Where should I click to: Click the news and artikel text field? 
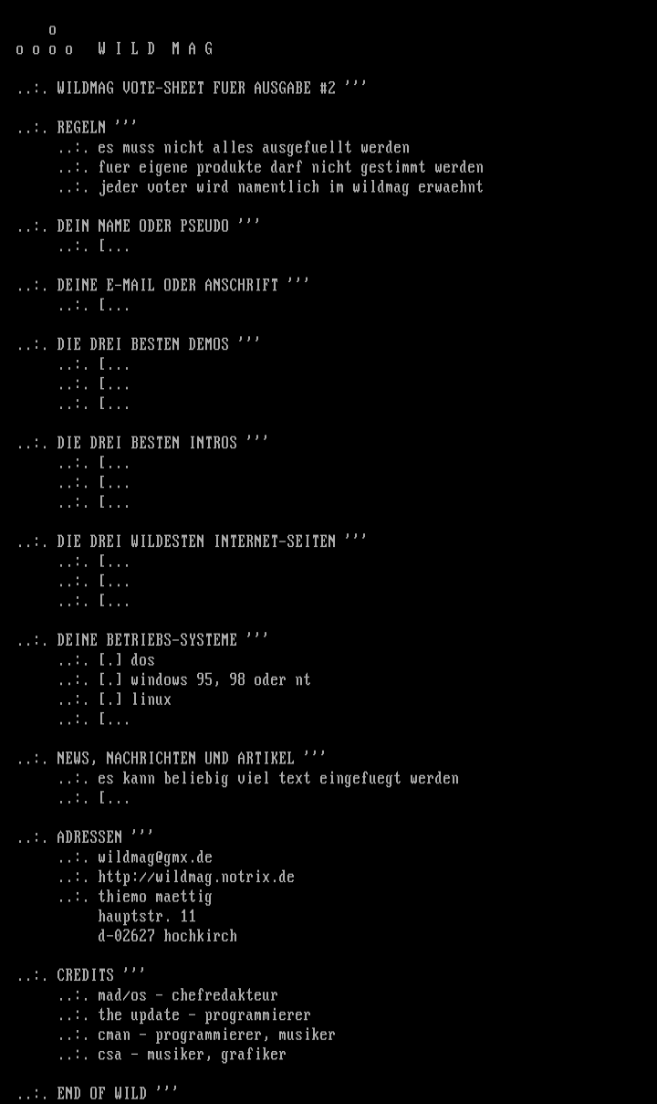coord(114,798)
